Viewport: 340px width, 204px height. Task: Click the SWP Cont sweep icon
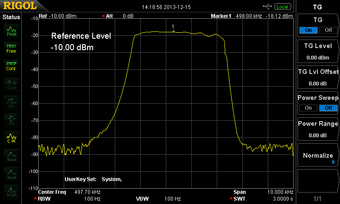coord(11,66)
